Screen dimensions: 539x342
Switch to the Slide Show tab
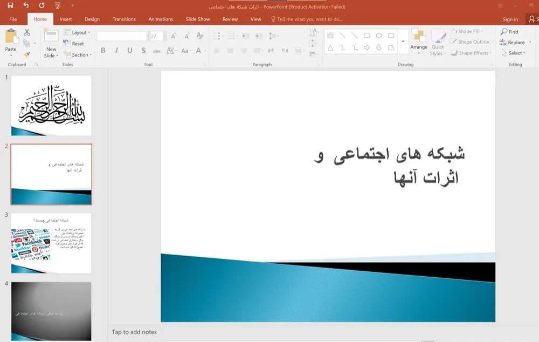click(x=198, y=19)
